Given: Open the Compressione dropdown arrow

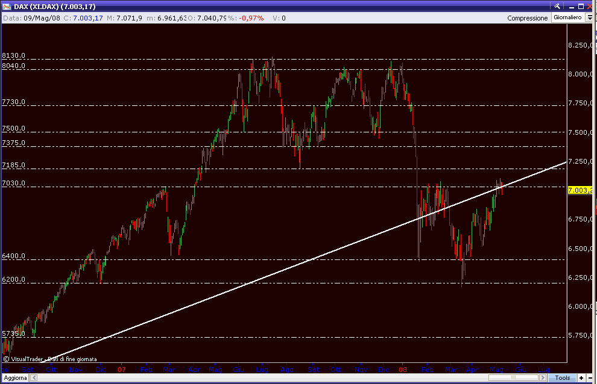Looking at the screenshot, I should [589, 18].
